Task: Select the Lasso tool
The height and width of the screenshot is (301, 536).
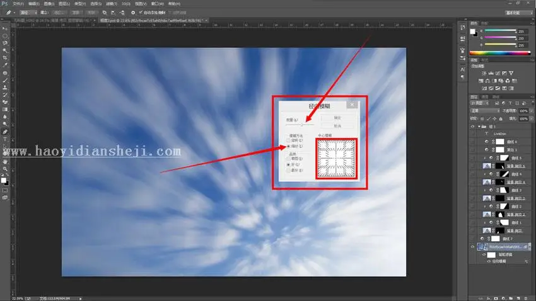Action: tap(5, 43)
